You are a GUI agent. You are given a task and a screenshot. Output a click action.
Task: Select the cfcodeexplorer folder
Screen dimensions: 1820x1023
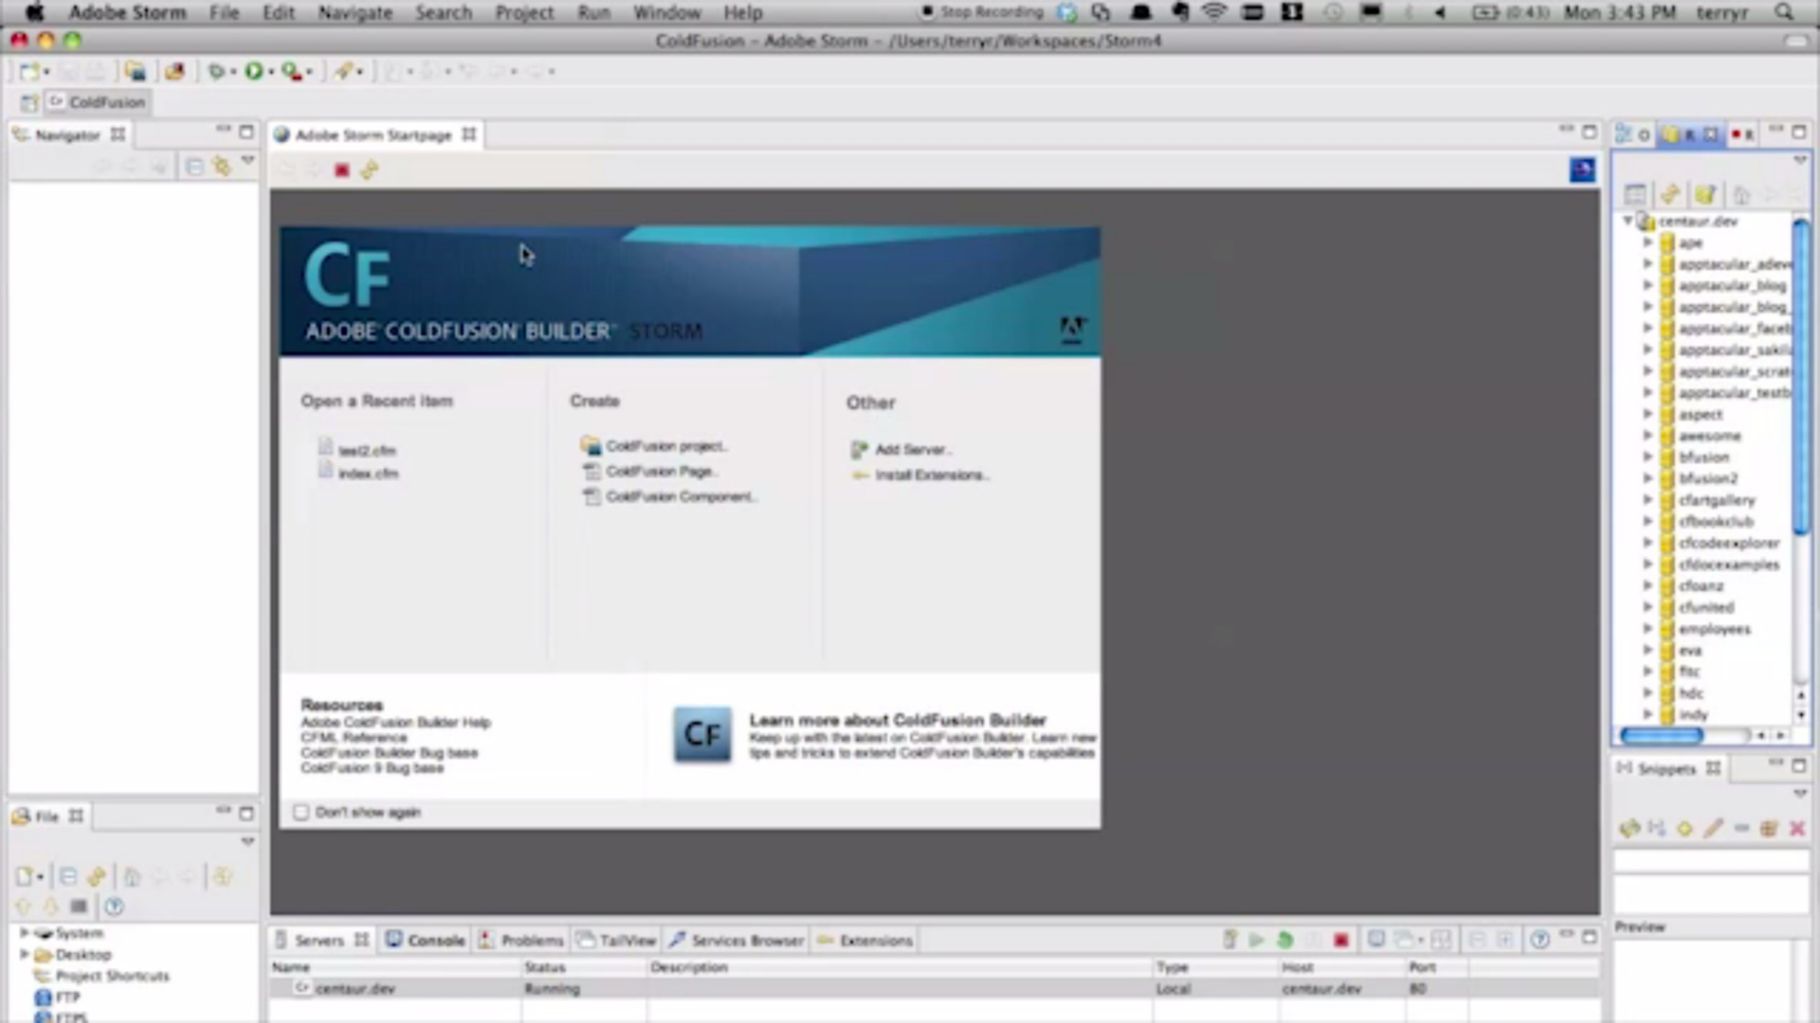click(1728, 543)
